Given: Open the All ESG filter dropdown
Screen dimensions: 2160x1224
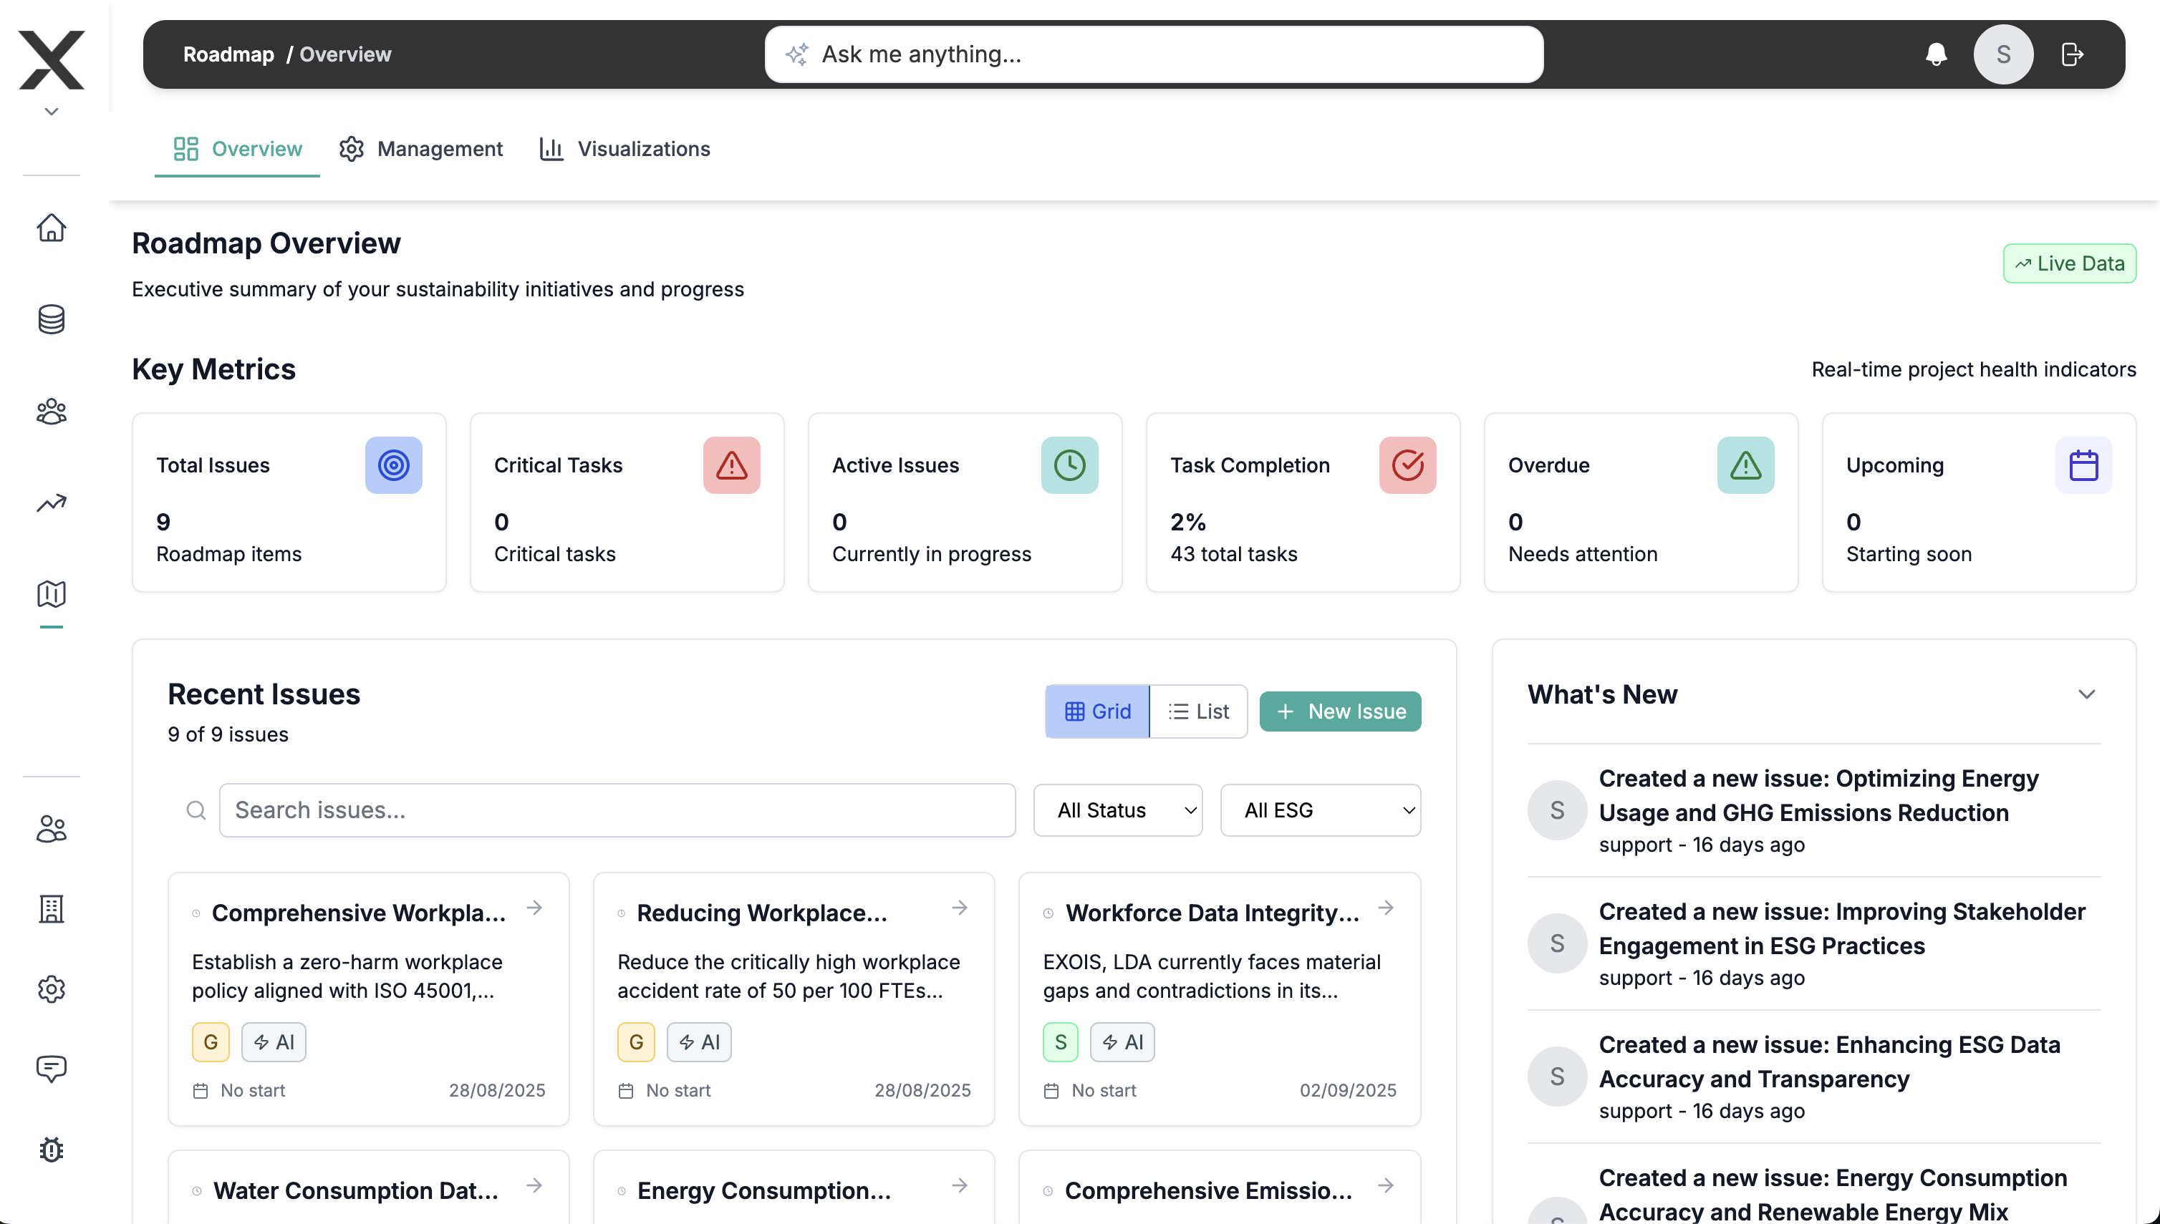Looking at the screenshot, I should point(1320,810).
